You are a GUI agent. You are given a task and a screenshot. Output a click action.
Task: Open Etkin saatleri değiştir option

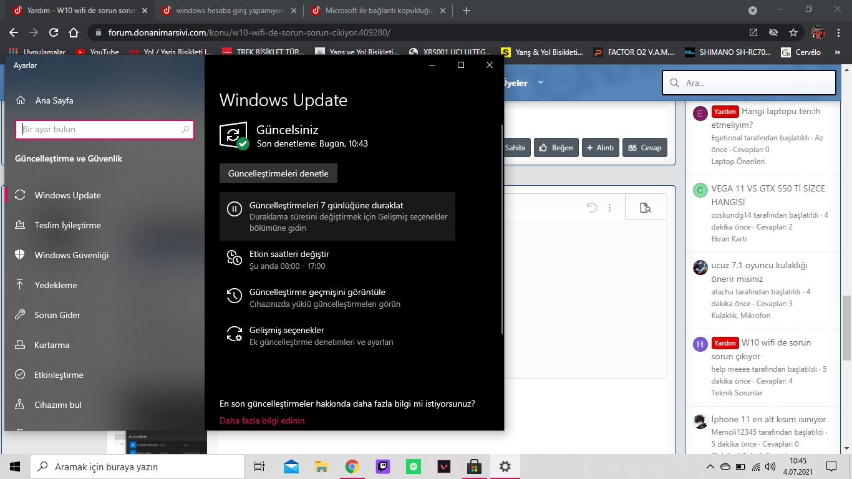click(x=337, y=259)
